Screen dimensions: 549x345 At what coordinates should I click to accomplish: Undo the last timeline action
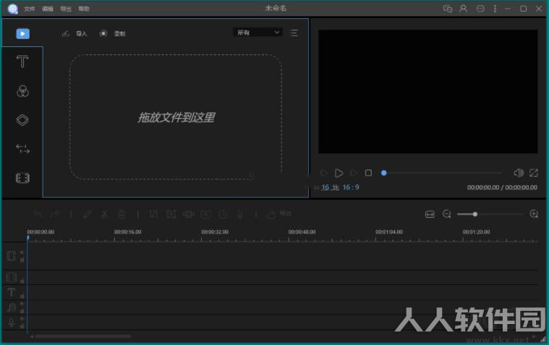pos(38,214)
